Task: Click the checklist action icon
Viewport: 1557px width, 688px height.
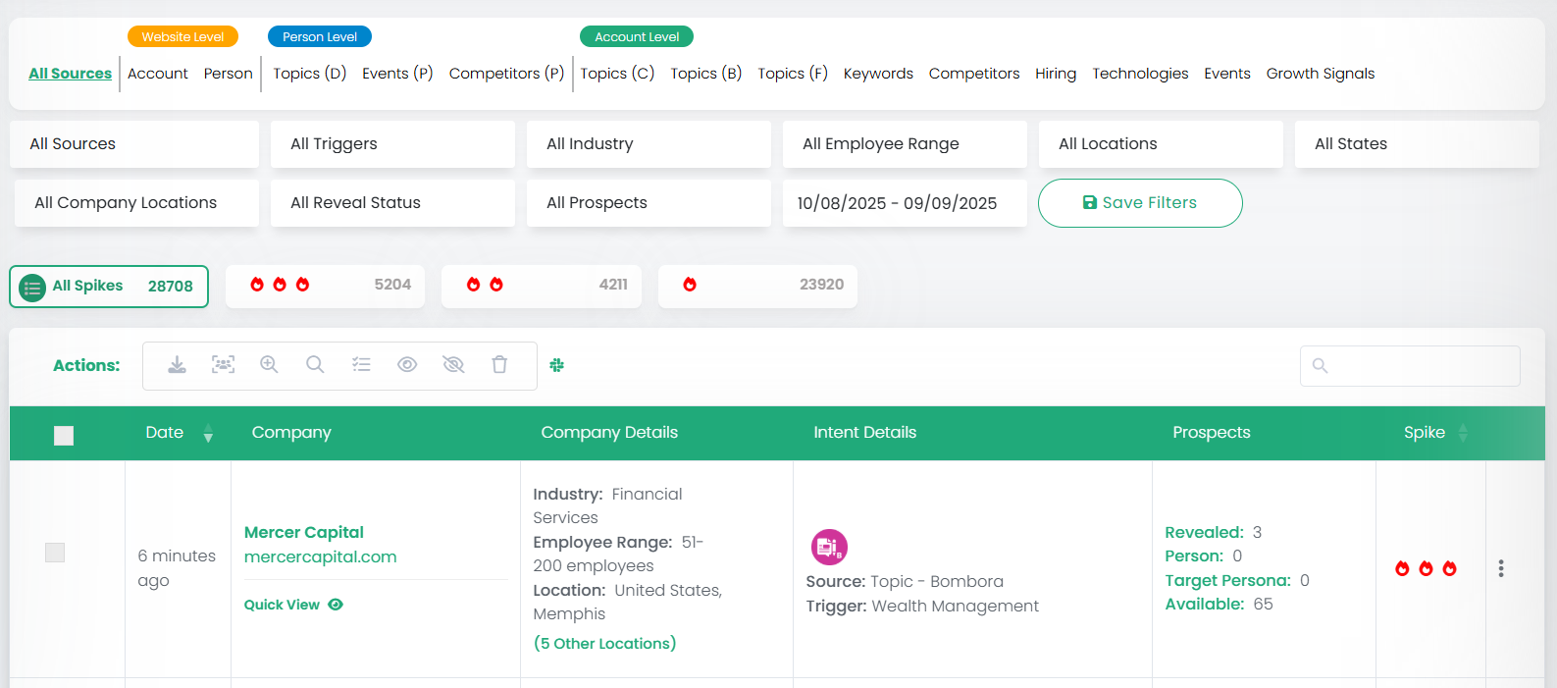Action: click(x=361, y=365)
